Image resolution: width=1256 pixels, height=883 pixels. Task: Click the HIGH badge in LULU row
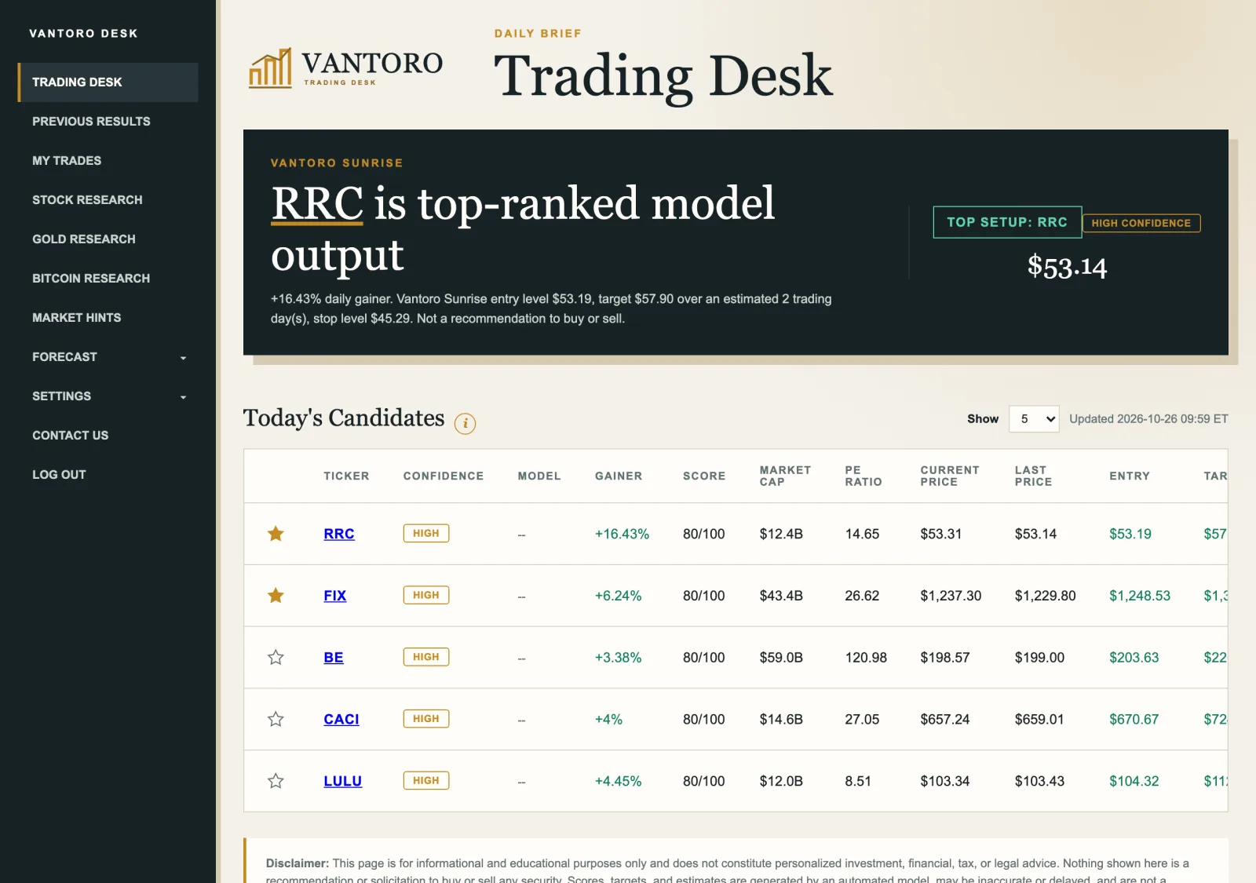pos(426,780)
